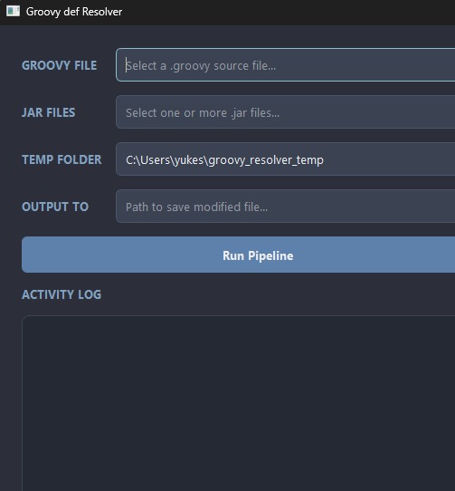Screen dimensions: 455x491
Task: Edit the Temp folder path field
Action: coord(286,159)
